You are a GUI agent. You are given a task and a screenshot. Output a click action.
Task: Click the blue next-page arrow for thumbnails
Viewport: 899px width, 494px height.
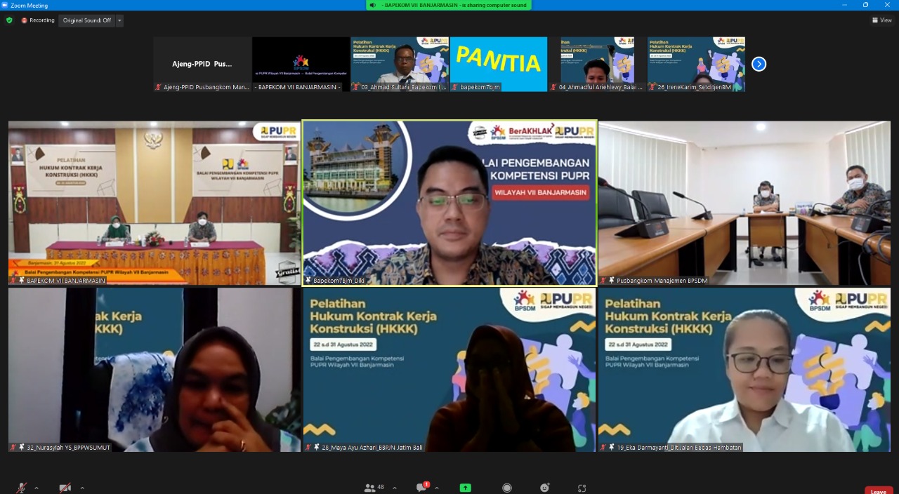(759, 64)
